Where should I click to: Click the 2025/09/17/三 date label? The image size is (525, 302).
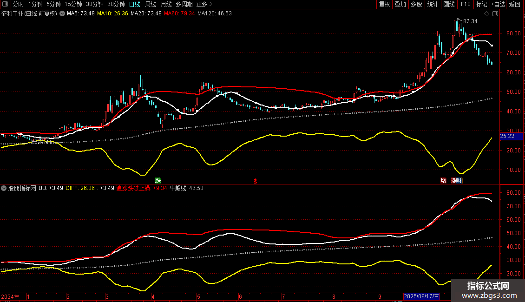[421, 296]
